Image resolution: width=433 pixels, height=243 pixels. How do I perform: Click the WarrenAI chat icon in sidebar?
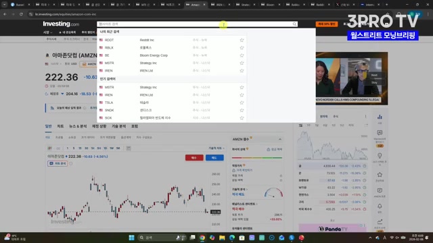coord(380,133)
